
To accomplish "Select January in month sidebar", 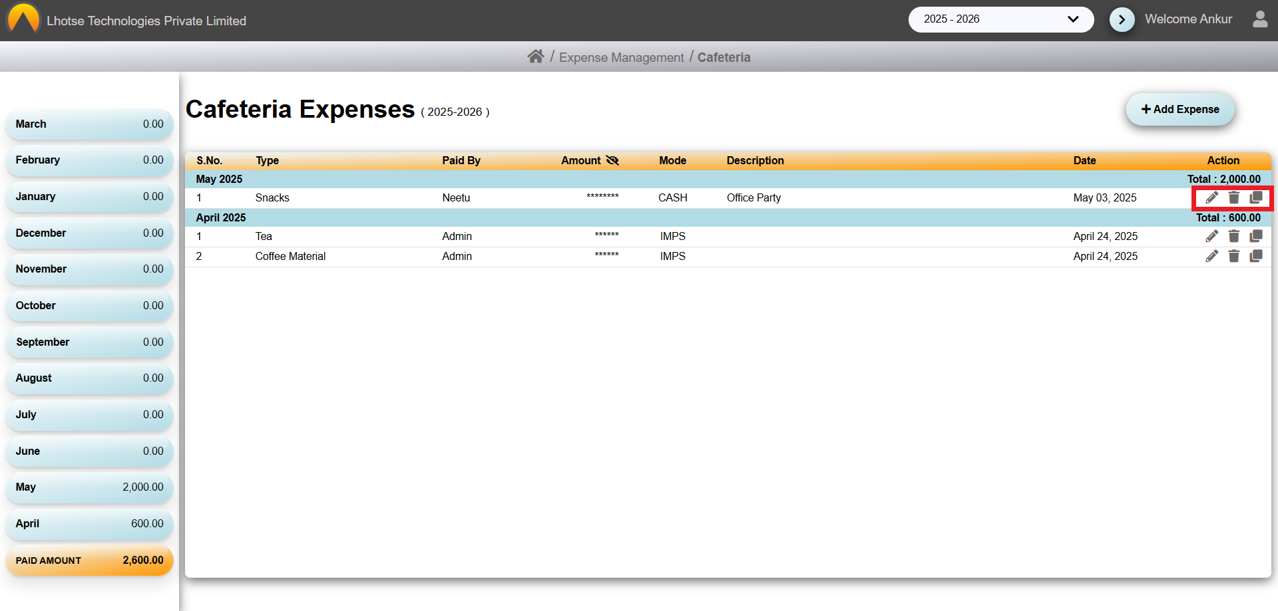I will click(x=89, y=197).
